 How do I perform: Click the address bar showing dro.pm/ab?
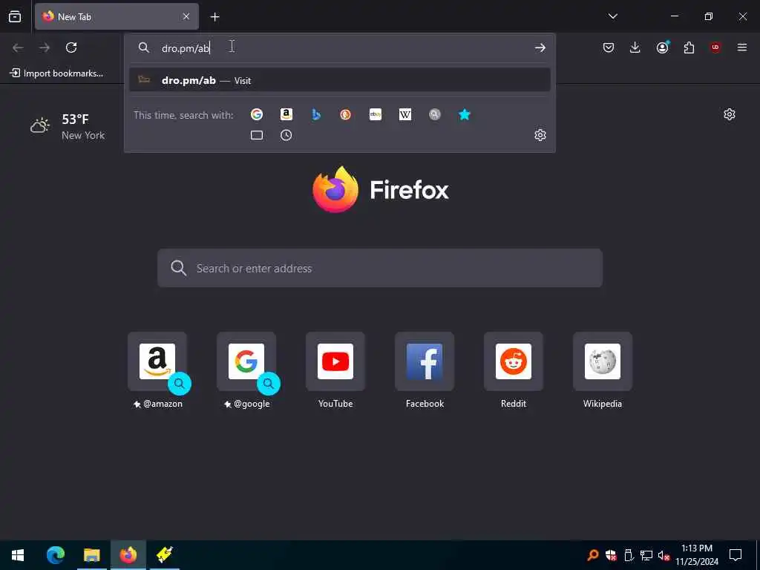click(339, 48)
